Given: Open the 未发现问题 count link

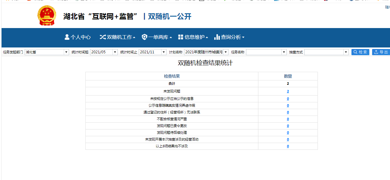Looking at the screenshot, I should (288, 92).
